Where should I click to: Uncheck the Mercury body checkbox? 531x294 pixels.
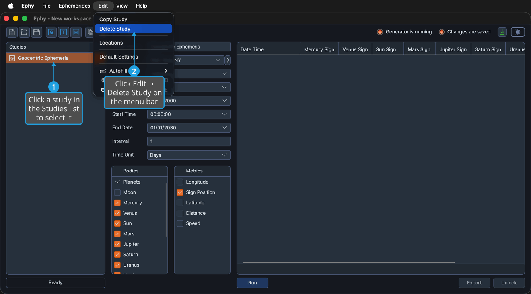point(117,203)
